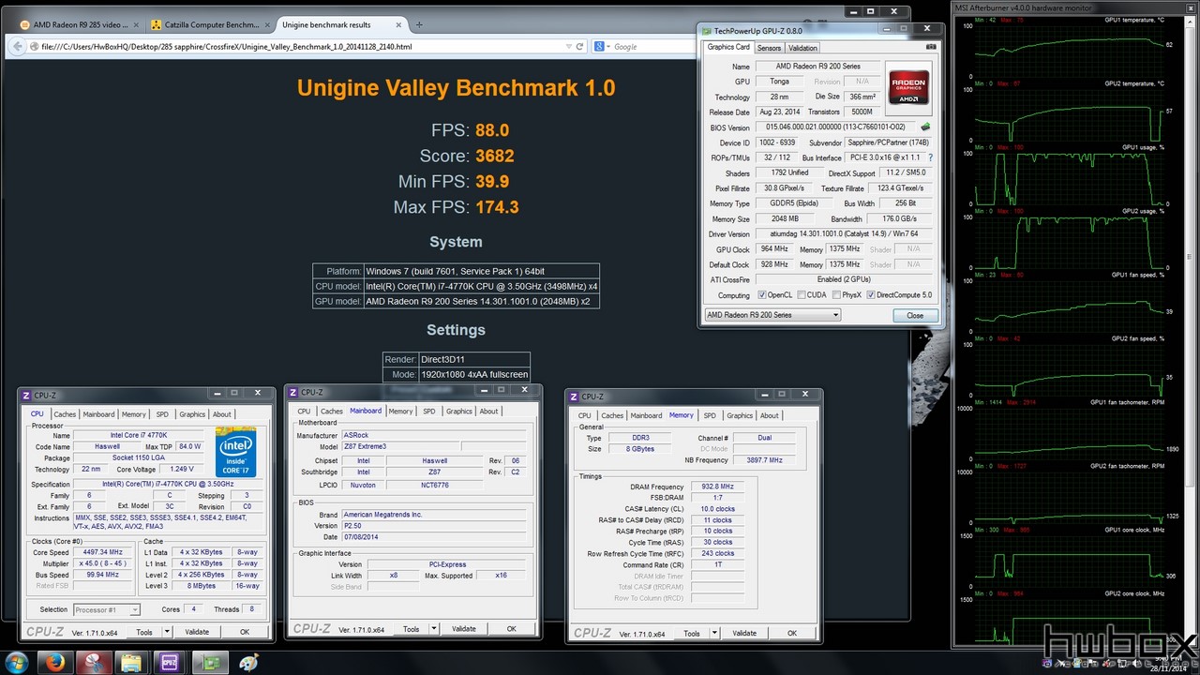Click the Tools button in CPU-Z CPU window
The height and width of the screenshot is (675, 1200).
143,632
